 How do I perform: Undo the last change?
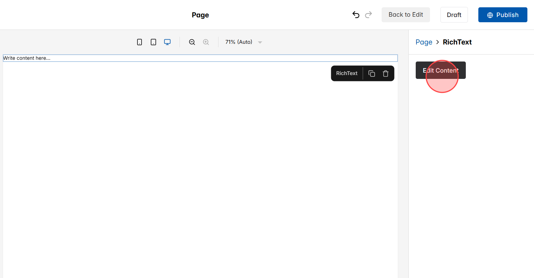356,15
